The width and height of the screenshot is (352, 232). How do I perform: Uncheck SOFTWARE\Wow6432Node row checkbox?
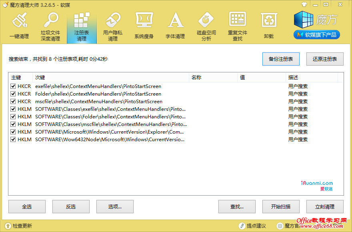(13, 140)
